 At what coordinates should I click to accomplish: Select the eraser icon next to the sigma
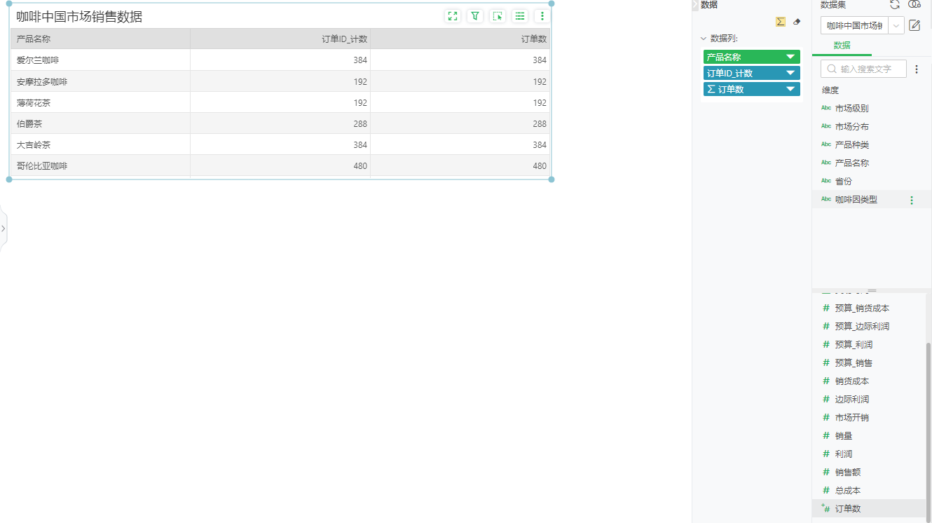tap(797, 21)
